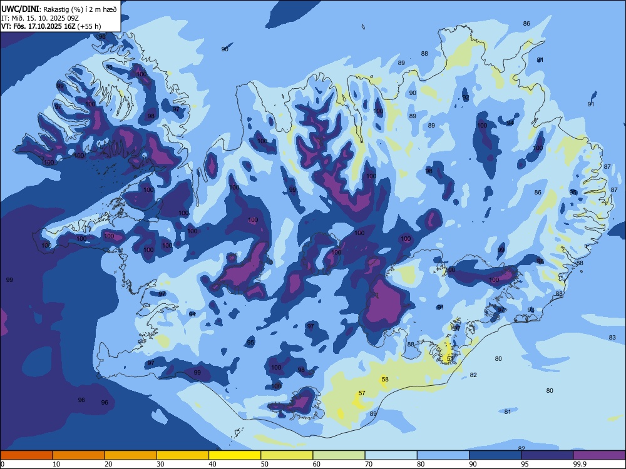Image resolution: width=626 pixels, height=469 pixels.
Task: Click the legend tick label '70'
Action: [x=369, y=464]
